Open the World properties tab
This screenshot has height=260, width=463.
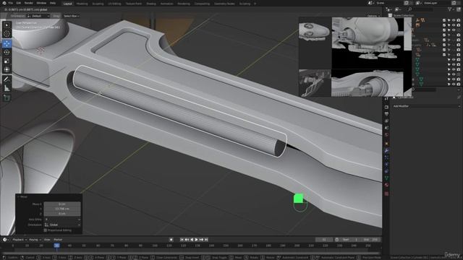[386, 135]
